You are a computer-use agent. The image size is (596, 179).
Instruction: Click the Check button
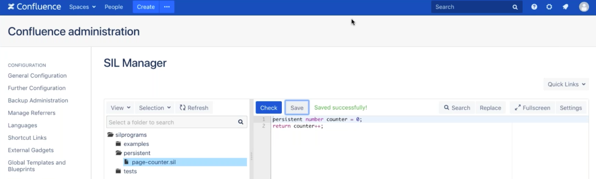(x=268, y=108)
